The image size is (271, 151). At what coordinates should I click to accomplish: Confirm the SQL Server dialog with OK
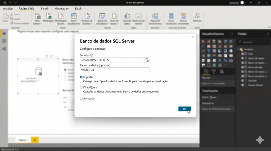tap(184, 109)
